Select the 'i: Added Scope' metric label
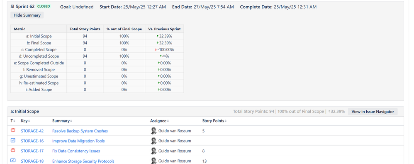Viewport: 414px width, 164px height. pyautogui.click(x=39, y=90)
